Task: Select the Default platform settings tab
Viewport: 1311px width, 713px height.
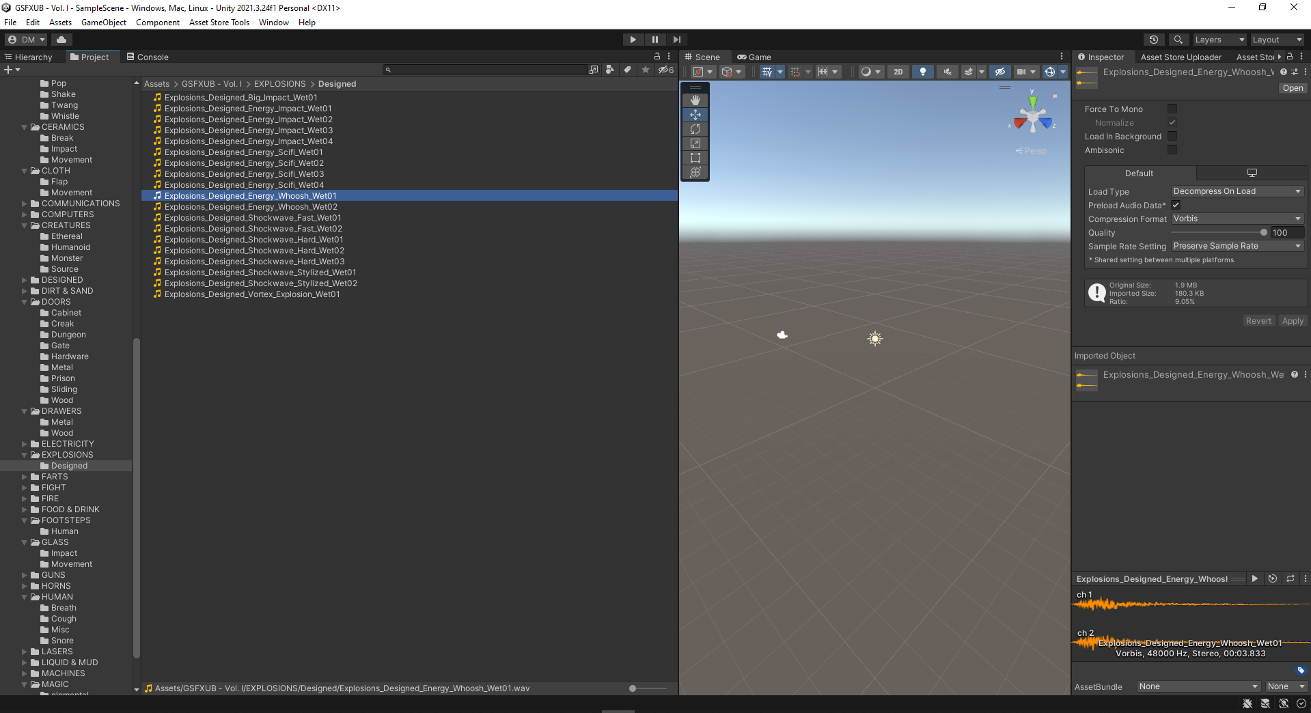Action: point(1140,173)
